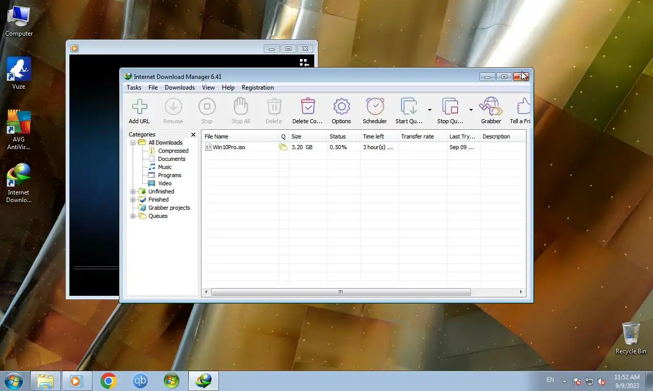Open the Computer desktop icon
Viewport: 653px width, 391px height.
point(19,21)
